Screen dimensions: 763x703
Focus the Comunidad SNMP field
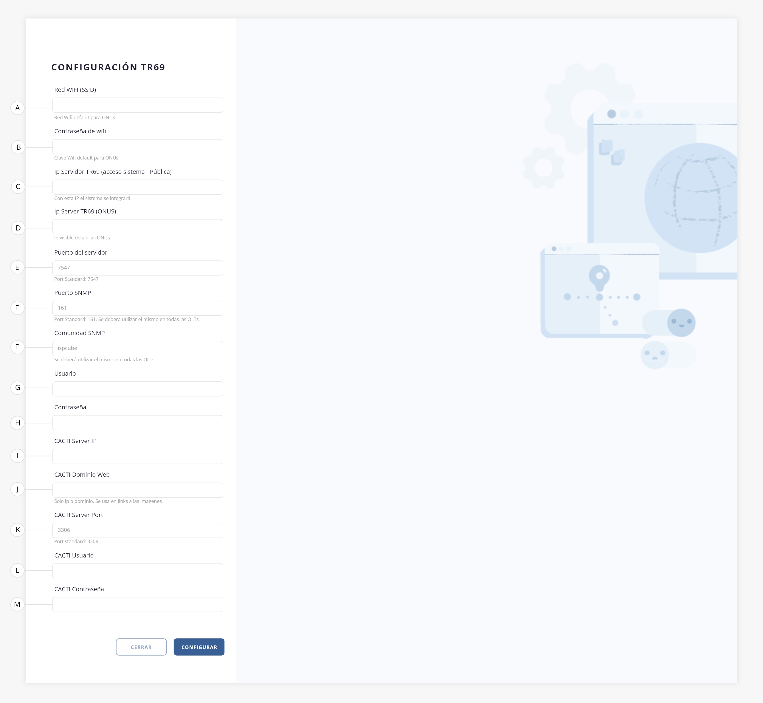pos(137,349)
